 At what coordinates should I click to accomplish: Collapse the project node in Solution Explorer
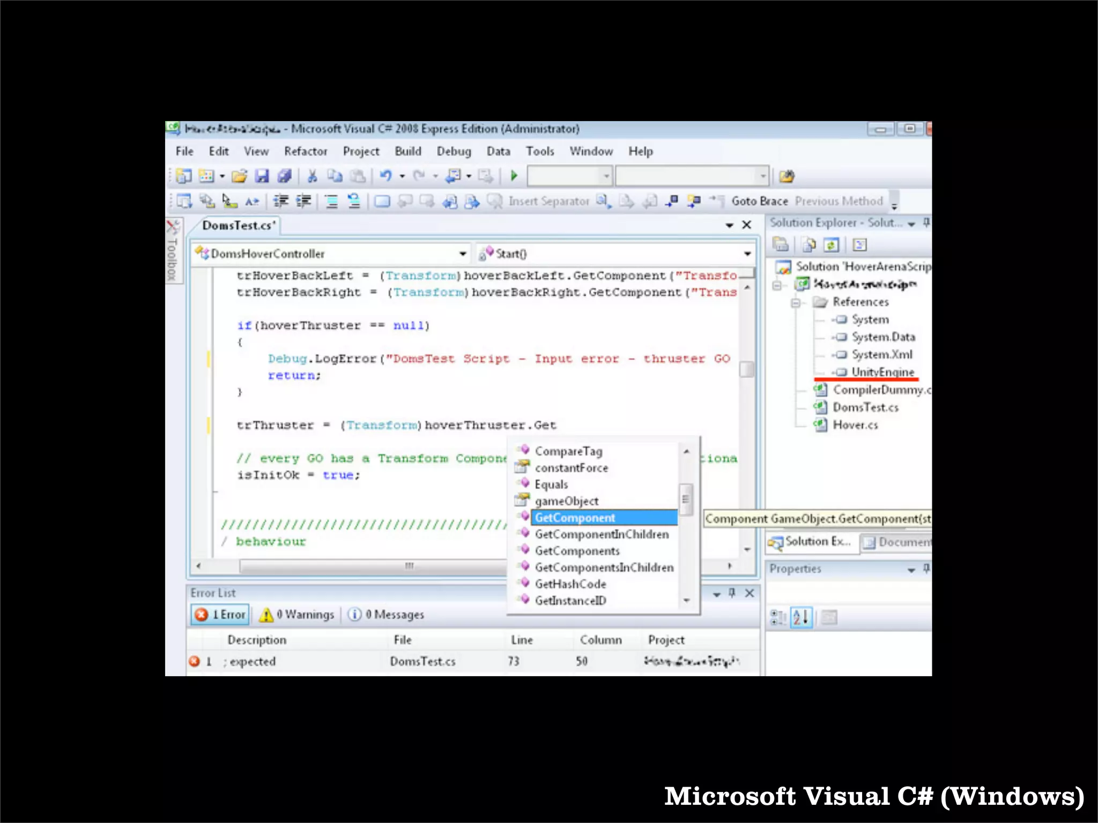[777, 286]
